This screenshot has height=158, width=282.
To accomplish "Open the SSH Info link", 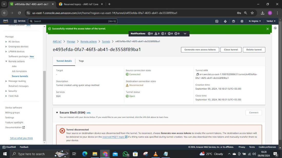I will (x=89, y=113).
